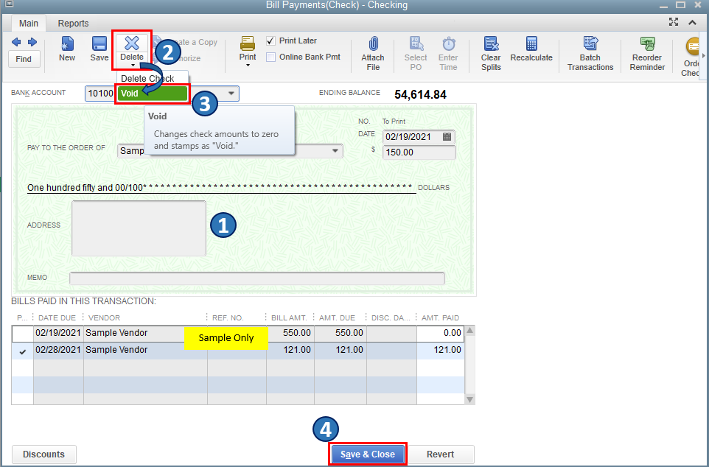Click the Address text box
Viewport: 709px width, 467px height.
point(139,228)
